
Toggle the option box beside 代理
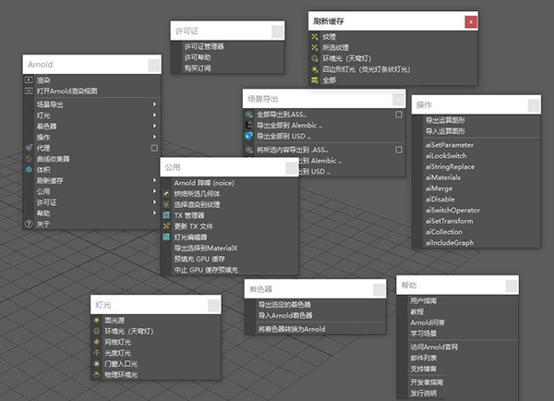154,148
